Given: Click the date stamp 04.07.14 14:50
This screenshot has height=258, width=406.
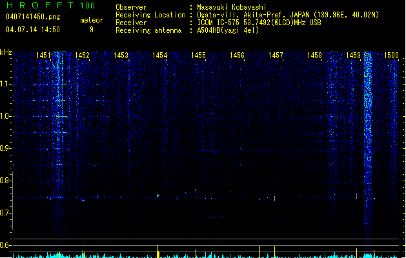Looking at the screenshot, I should 33,30.
